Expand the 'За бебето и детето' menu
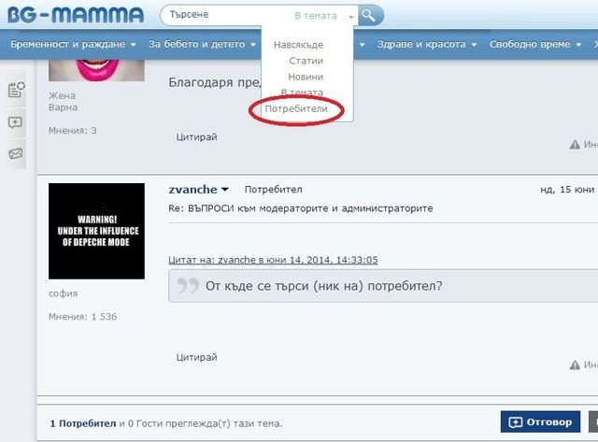Screen dimensions: 598x442 pos(202,44)
